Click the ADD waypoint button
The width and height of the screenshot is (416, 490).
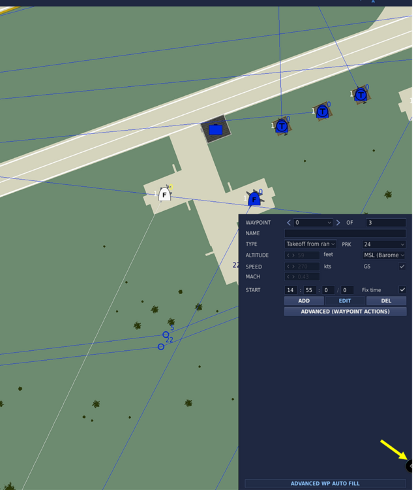304,301
